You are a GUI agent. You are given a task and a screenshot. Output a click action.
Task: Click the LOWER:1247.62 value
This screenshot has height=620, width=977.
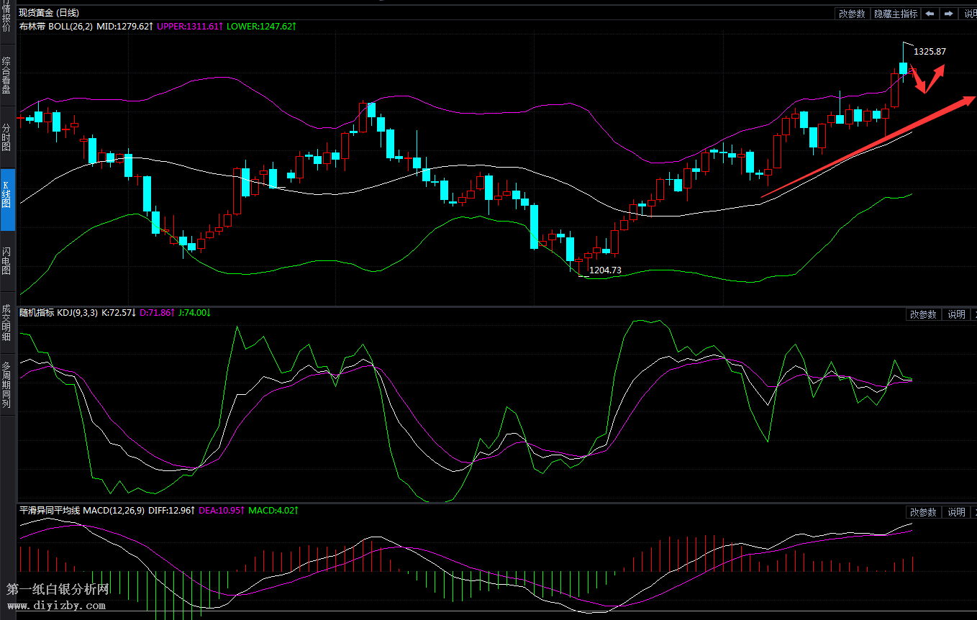[x=262, y=26]
